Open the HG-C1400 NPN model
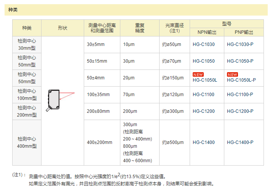This screenshot has width=278, height=196. click(203, 142)
